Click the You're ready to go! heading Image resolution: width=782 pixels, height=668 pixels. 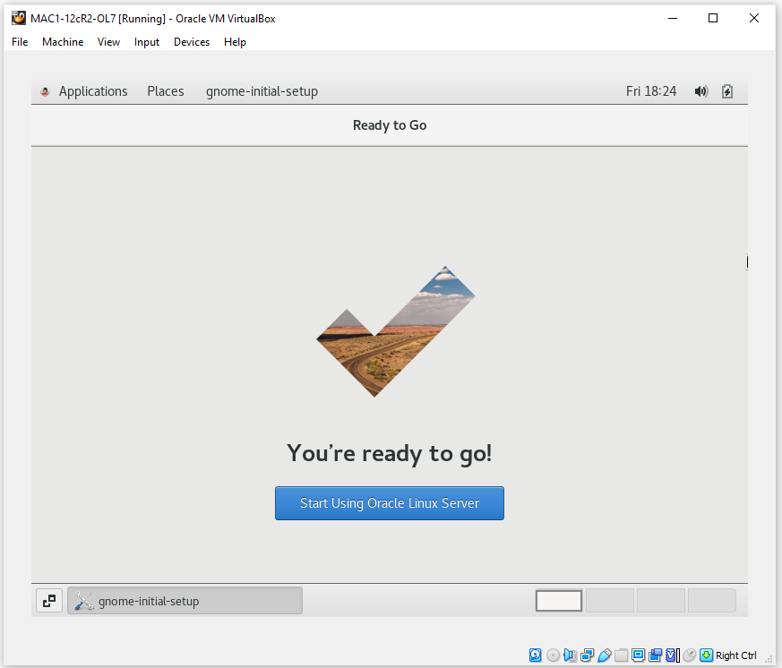390,453
